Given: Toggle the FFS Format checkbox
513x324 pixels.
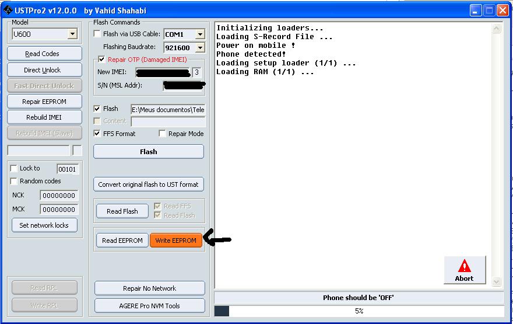Looking at the screenshot, I should tap(97, 133).
